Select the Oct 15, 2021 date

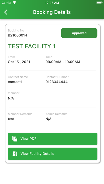point(19,62)
